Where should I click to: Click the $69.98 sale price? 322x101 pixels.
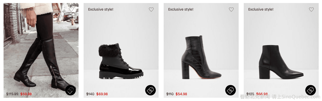click(x=102, y=94)
